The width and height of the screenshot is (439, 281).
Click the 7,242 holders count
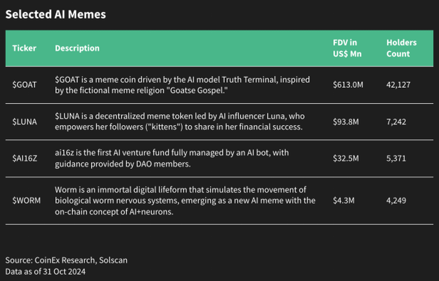(x=396, y=122)
